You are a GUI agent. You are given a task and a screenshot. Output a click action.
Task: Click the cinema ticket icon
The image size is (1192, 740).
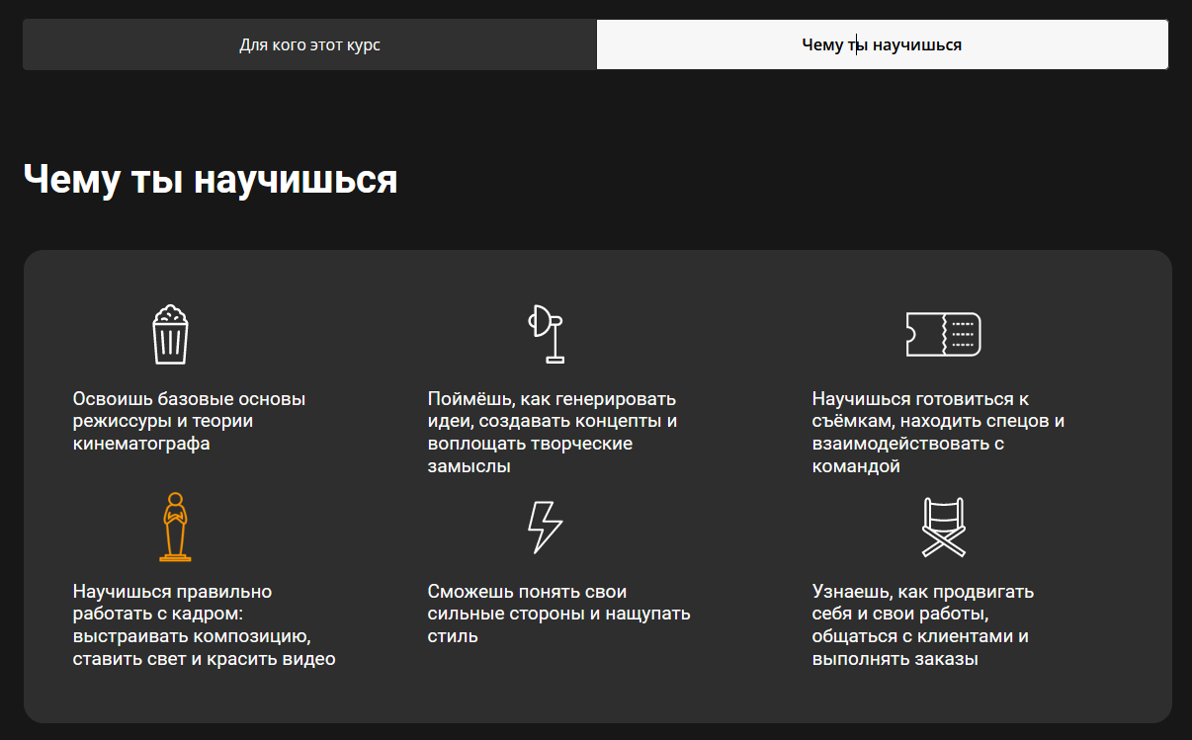tap(943, 334)
